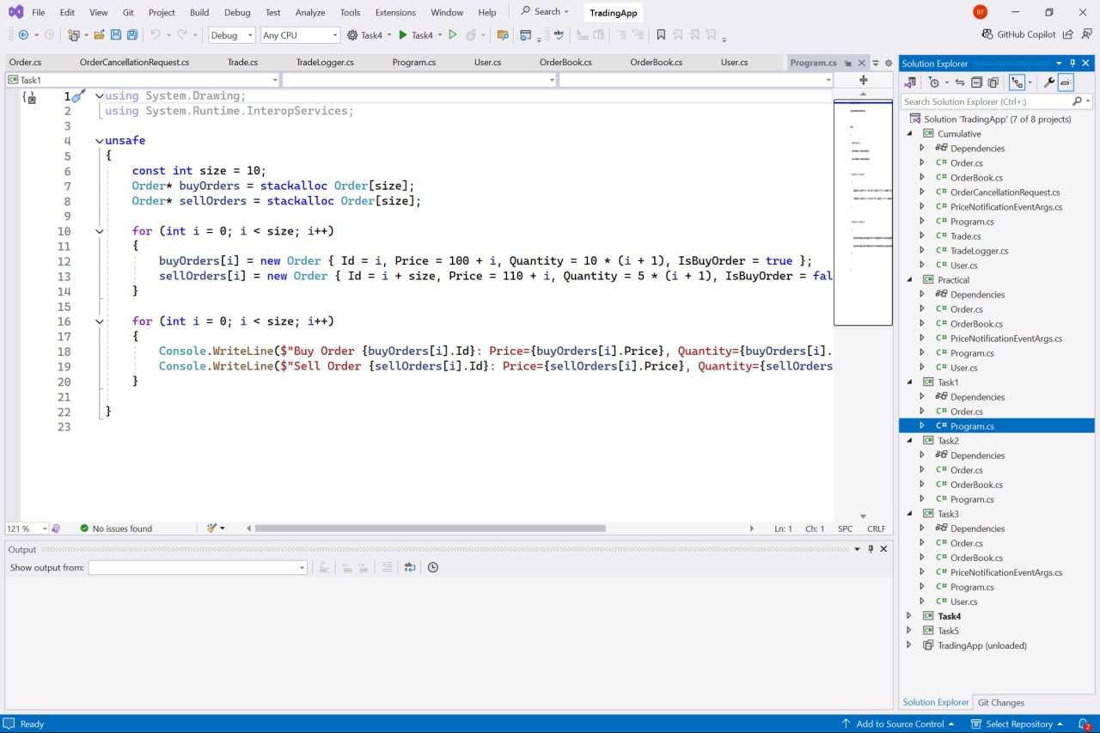This screenshot has width=1100, height=733.
Task: Switch to the TradeLogger.cs tab
Action: click(325, 63)
